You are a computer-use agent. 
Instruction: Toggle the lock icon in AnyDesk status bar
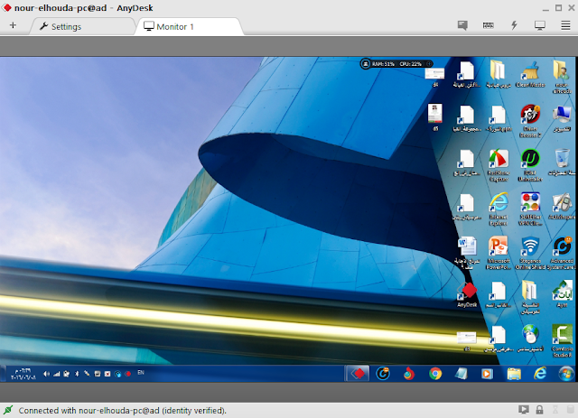pos(540,410)
